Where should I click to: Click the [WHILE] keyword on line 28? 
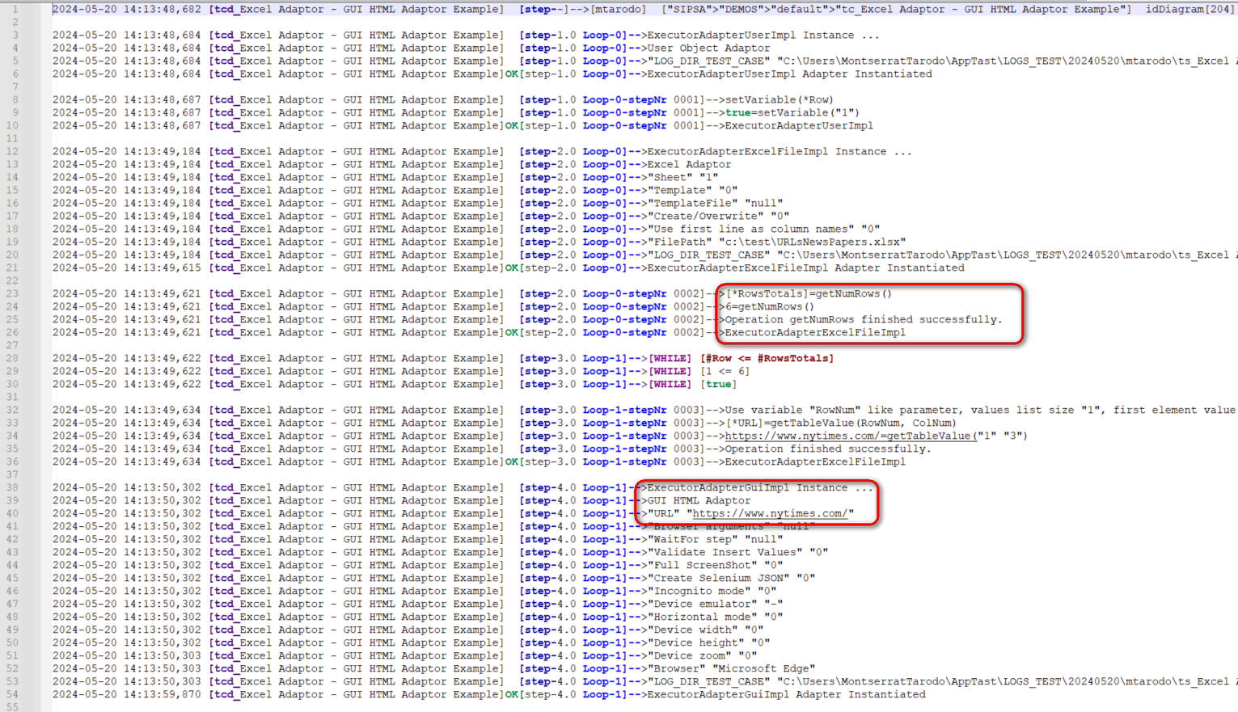point(670,358)
